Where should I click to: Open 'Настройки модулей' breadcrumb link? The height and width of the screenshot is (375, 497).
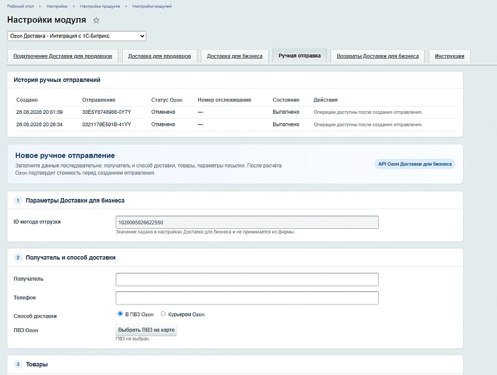(152, 6)
